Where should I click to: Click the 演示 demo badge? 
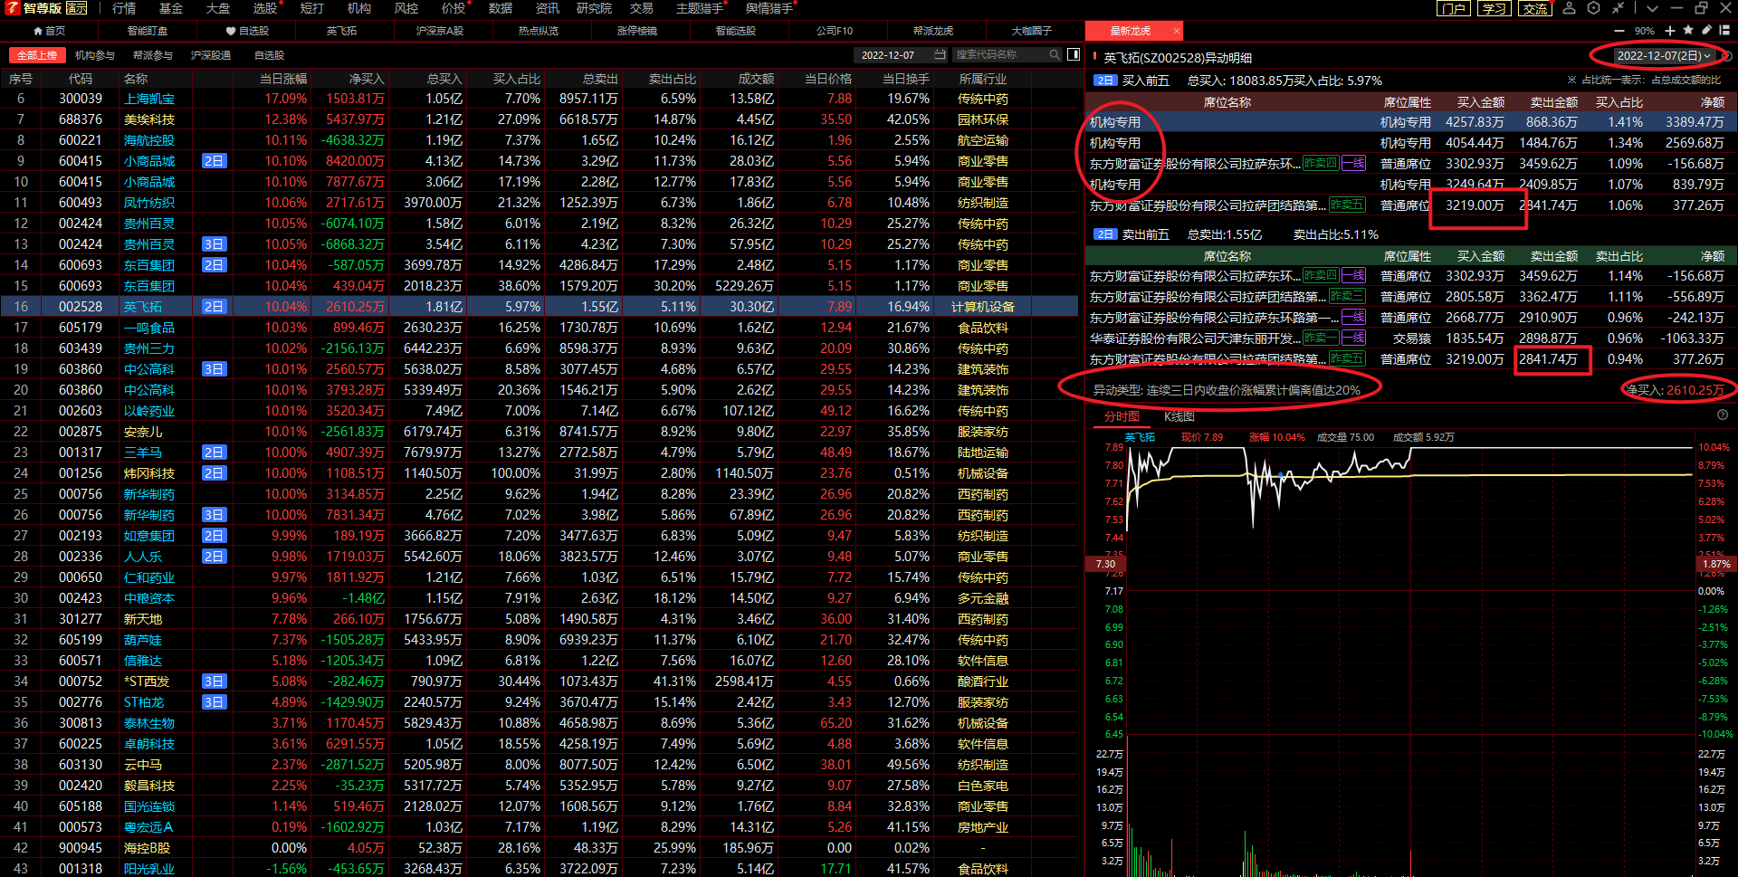pyautogui.click(x=77, y=8)
